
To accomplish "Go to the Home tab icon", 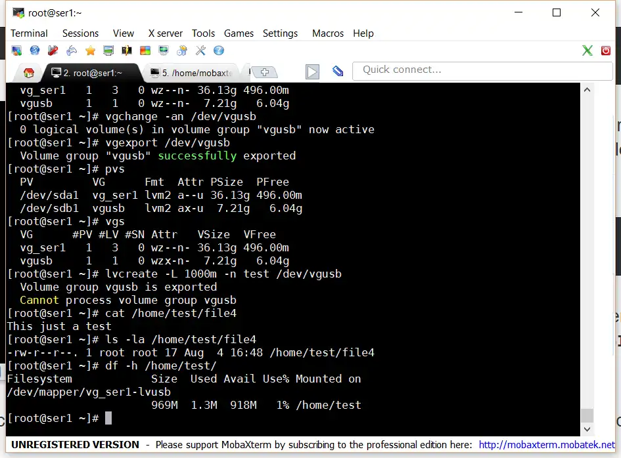I will click(28, 73).
